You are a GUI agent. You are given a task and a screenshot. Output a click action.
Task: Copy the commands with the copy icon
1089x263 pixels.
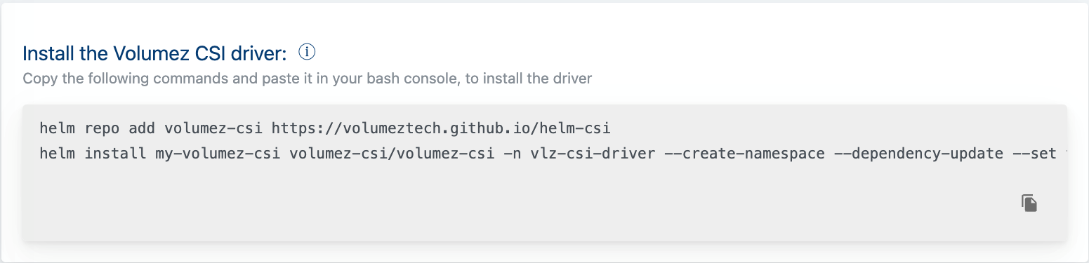click(1029, 203)
